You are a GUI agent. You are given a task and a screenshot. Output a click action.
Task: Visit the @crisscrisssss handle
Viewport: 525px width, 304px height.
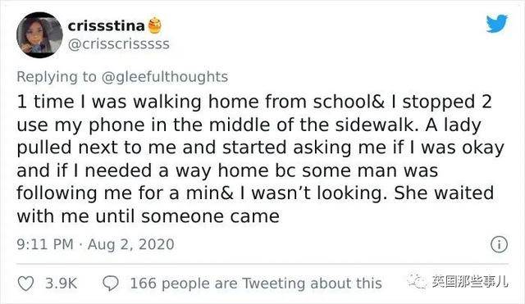[118, 44]
